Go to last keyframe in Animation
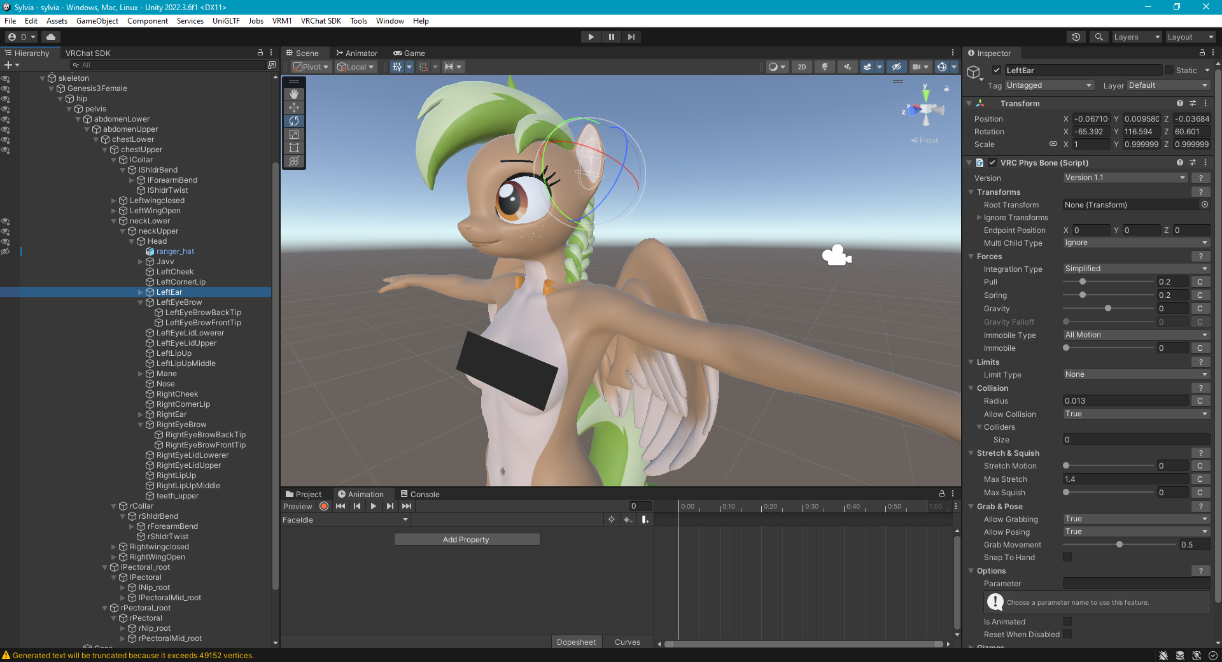This screenshot has height=662, width=1222. click(x=407, y=506)
